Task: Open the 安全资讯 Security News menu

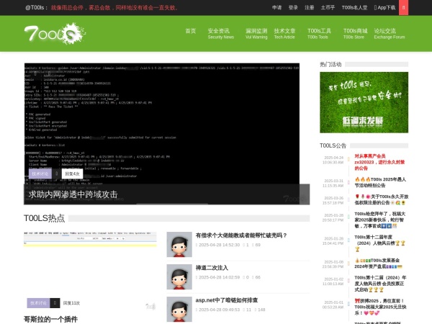Action: 221,34
